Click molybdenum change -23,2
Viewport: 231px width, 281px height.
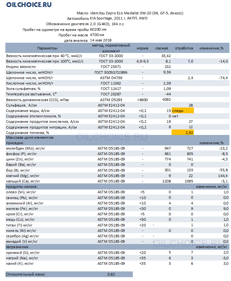(223, 148)
